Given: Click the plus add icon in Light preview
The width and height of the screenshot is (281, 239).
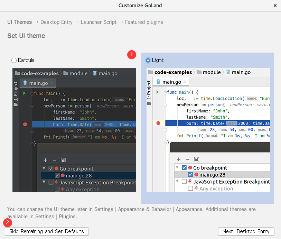Looking at the screenshot, I should tap(178, 159).
